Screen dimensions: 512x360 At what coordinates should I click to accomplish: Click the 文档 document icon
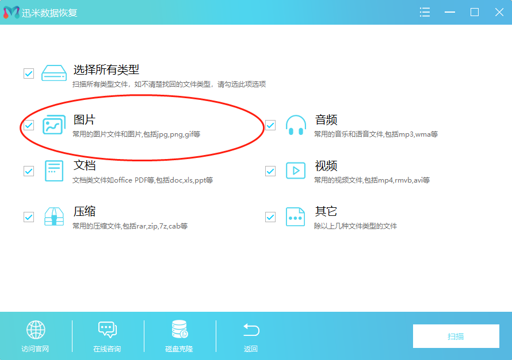tap(54, 171)
